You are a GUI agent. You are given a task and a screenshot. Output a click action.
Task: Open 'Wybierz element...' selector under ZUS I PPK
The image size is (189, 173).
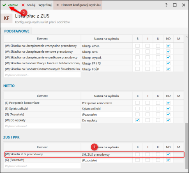click(x=42, y=166)
